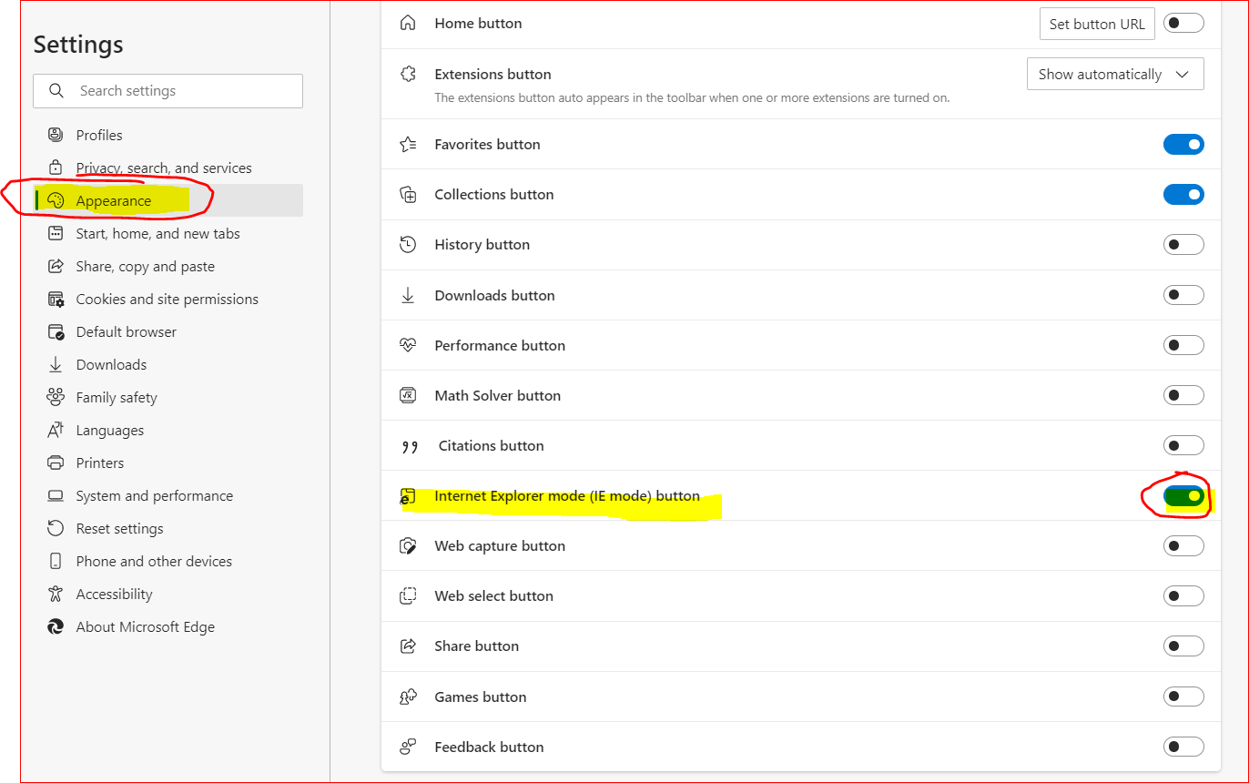Click the About Microsoft Edge logo icon

tap(56, 626)
